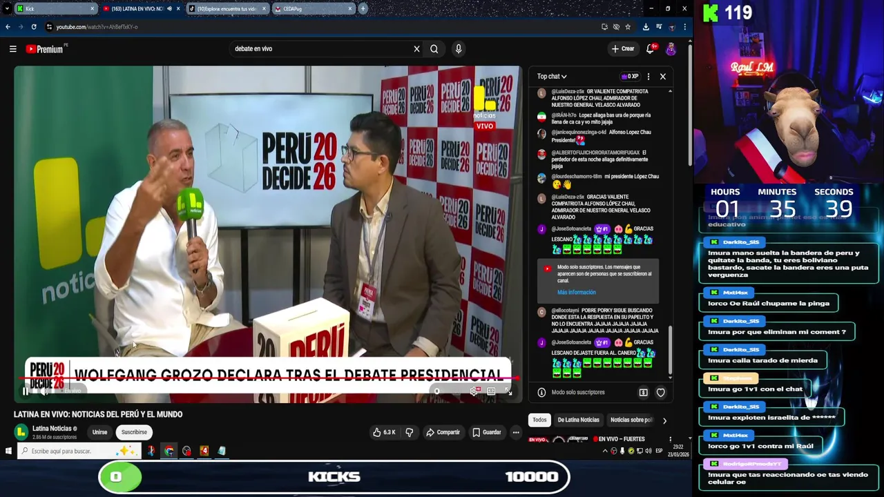Click into the "debate en vivo" search field
Screen dimensions: 884x497
point(321,49)
